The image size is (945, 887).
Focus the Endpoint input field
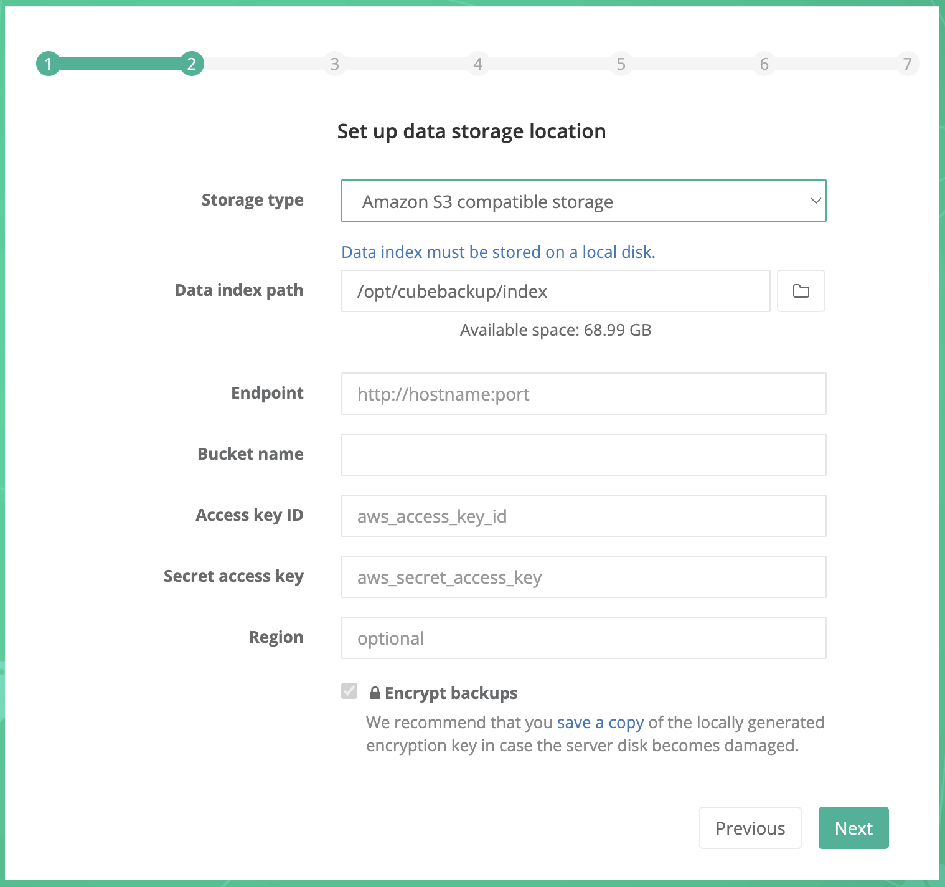click(x=583, y=394)
